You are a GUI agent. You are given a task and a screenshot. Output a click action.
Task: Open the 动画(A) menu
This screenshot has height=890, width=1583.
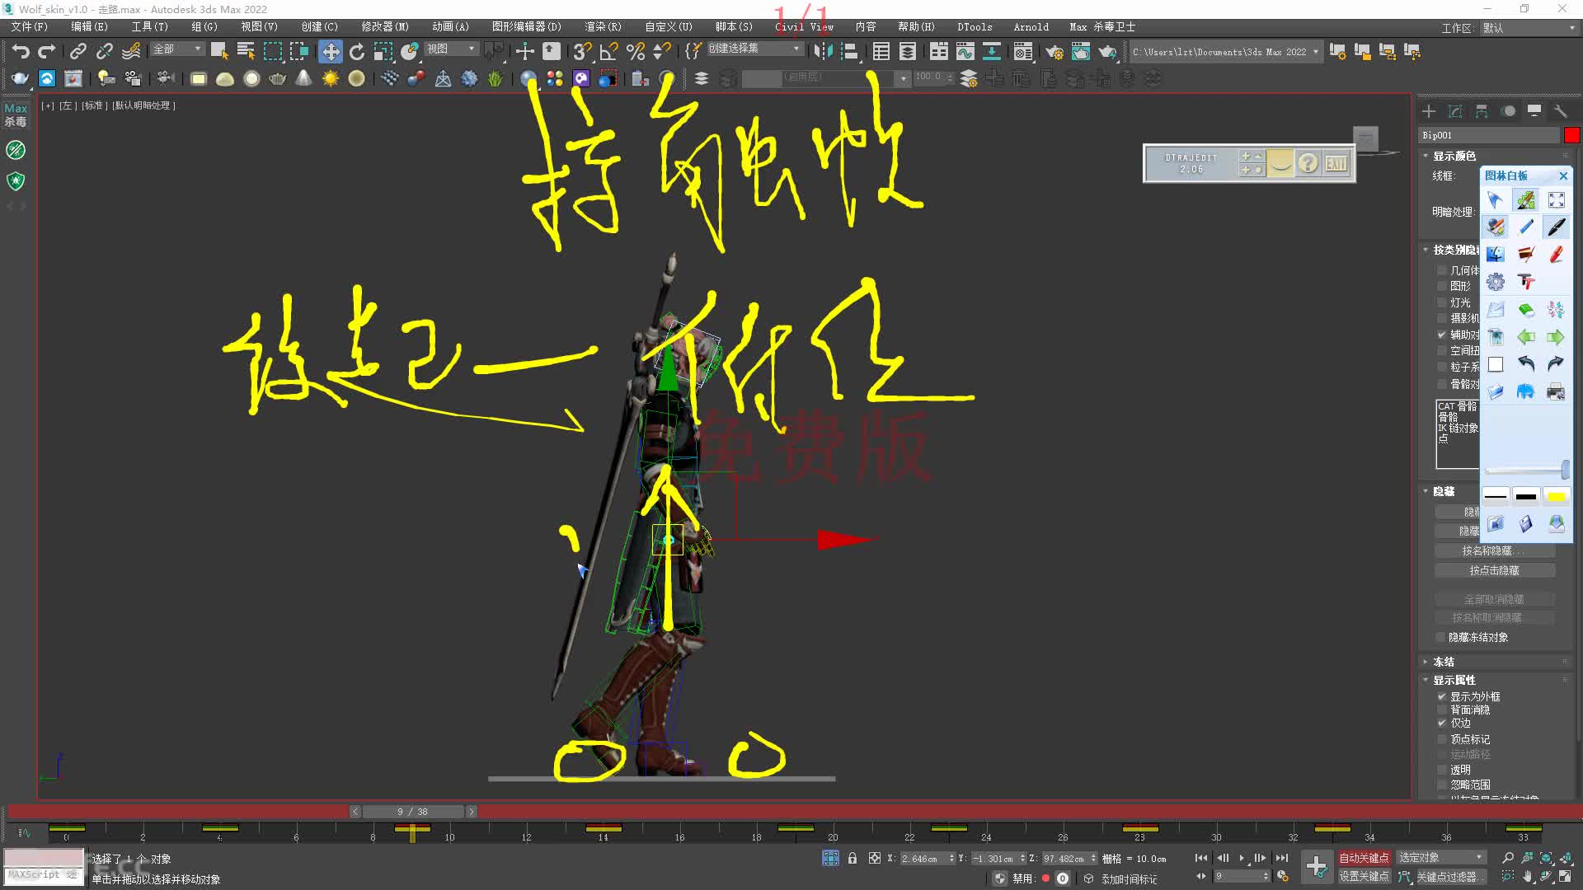450,27
